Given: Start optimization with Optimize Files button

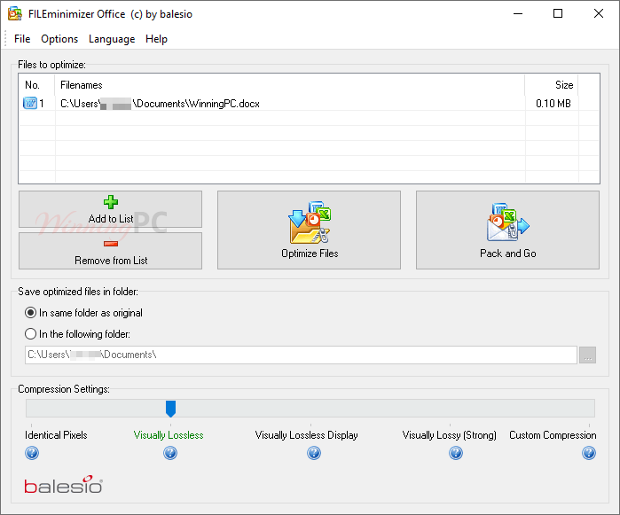Looking at the screenshot, I should (309, 230).
